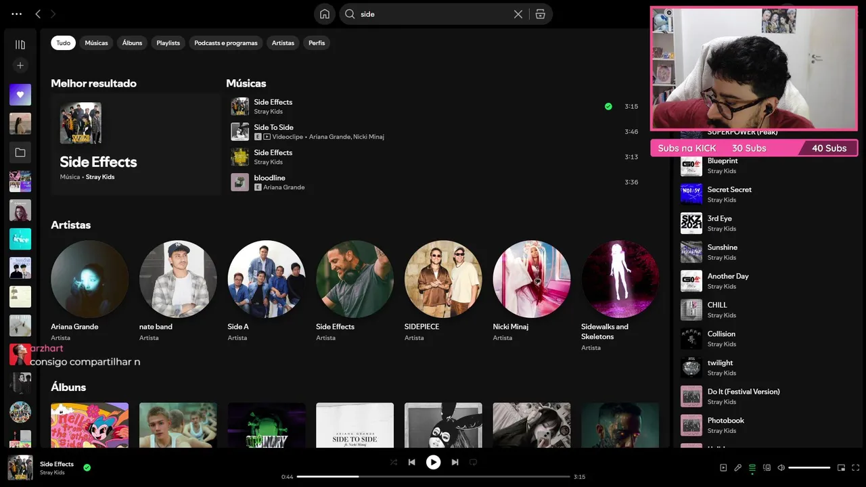Select bloodline song by Ariana Grande
This screenshot has width=866, height=487.
[434, 182]
